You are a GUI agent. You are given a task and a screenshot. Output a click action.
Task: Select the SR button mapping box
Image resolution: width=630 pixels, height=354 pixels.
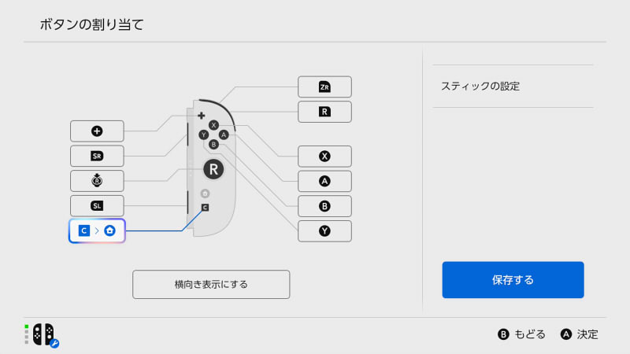(x=97, y=156)
